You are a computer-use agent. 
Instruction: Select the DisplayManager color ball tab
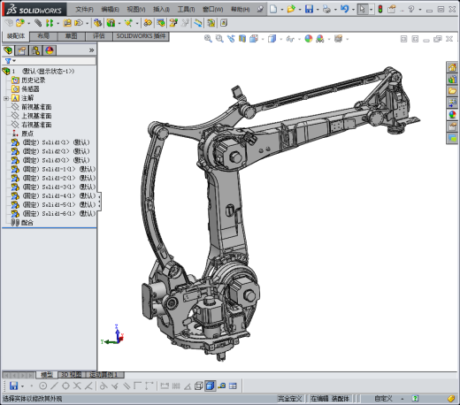tap(50, 50)
